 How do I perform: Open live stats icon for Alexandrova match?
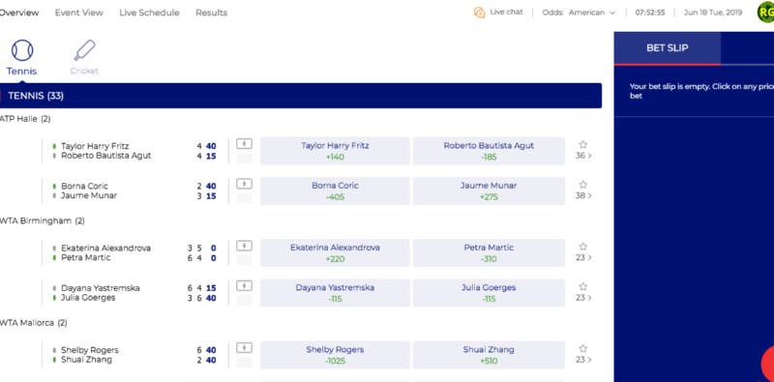point(244,246)
